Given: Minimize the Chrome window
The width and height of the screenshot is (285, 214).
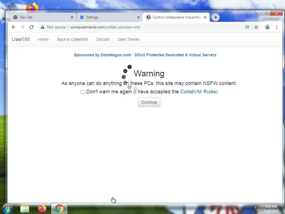Looking at the screenshot, I should pos(259,13).
